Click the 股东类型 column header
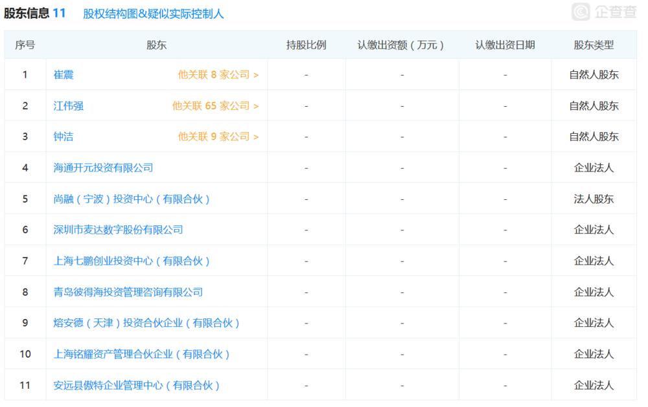648x407 pixels. (594, 45)
